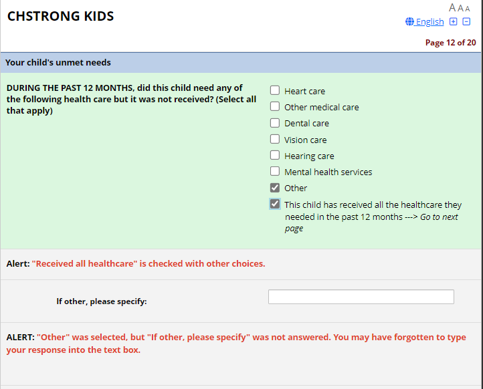The height and width of the screenshot is (389, 483).
Task: Click the plus icon beside English
Action: pos(454,21)
